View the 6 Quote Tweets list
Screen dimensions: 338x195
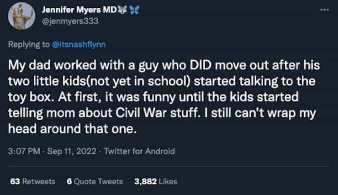[95, 181]
